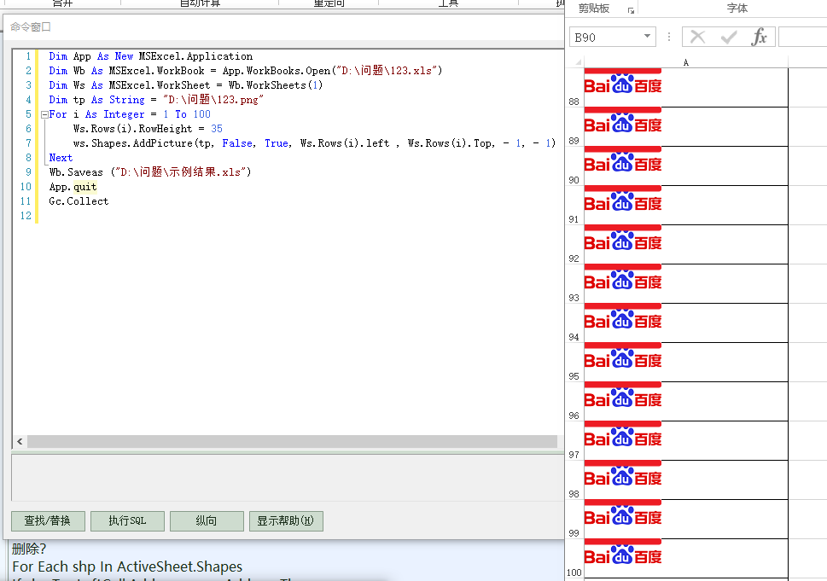Click the fx insert function icon
Screen dimensions: 827x581
click(x=759, y=37)
